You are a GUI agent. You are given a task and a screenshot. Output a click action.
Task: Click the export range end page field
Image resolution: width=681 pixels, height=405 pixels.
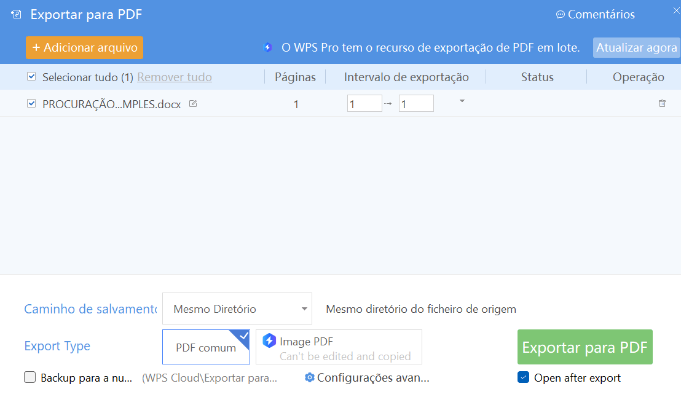click(x=416, y=103)
